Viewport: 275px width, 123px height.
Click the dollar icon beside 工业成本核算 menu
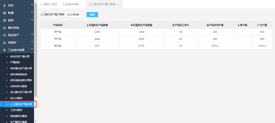(4, 50)
